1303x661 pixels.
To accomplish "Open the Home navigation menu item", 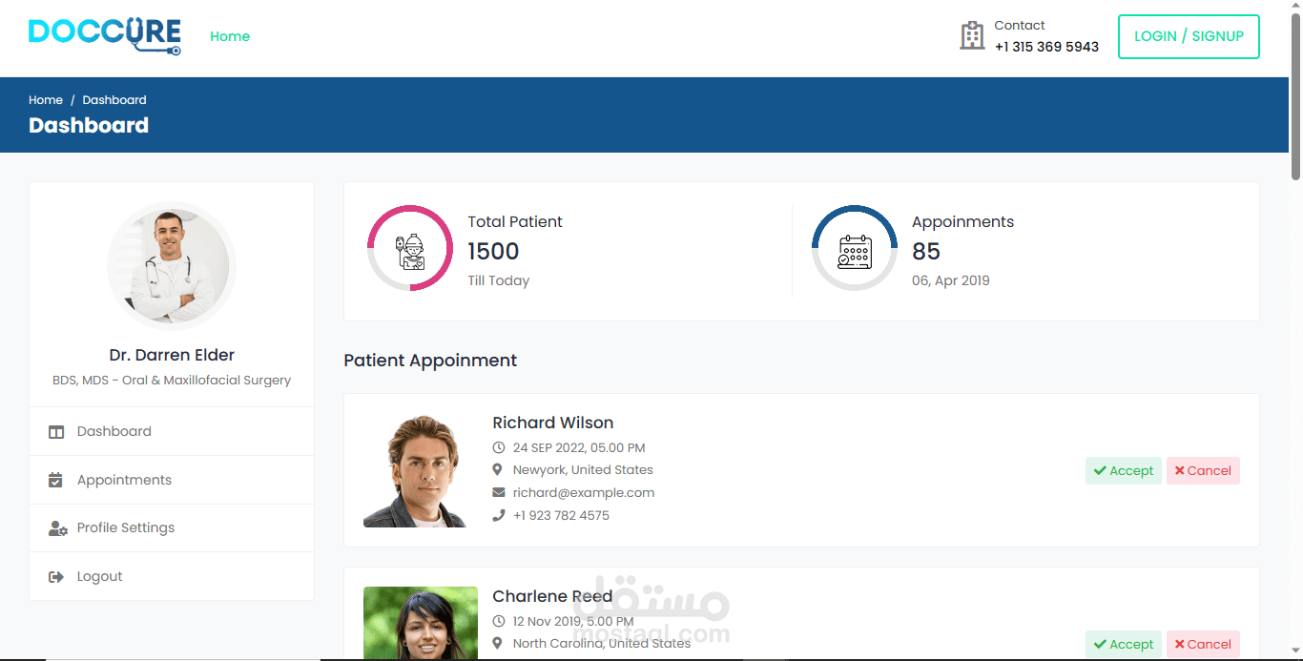I will coord(230,36).
